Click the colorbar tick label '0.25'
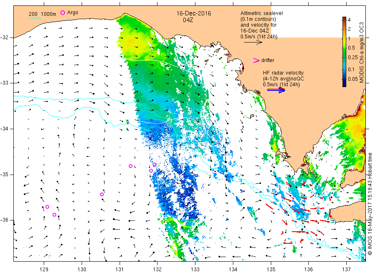This screenshot has height=275, width=375. (353, 57)
